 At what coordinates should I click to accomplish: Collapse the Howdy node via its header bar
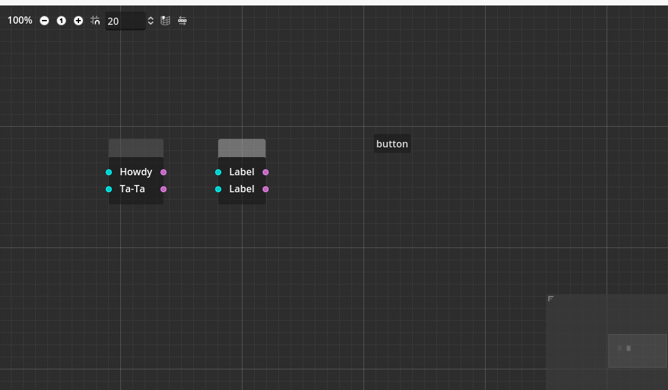[136, 147]
